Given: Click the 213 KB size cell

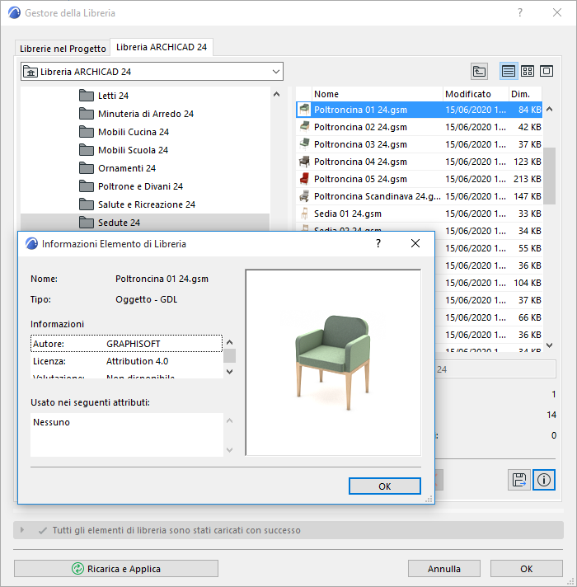Looking at the screenshot, I should [528, 179].
